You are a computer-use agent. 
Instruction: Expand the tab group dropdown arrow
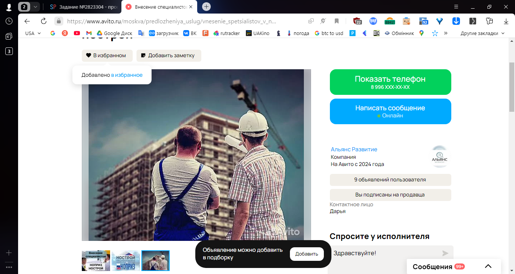click(x=35, y=7)
